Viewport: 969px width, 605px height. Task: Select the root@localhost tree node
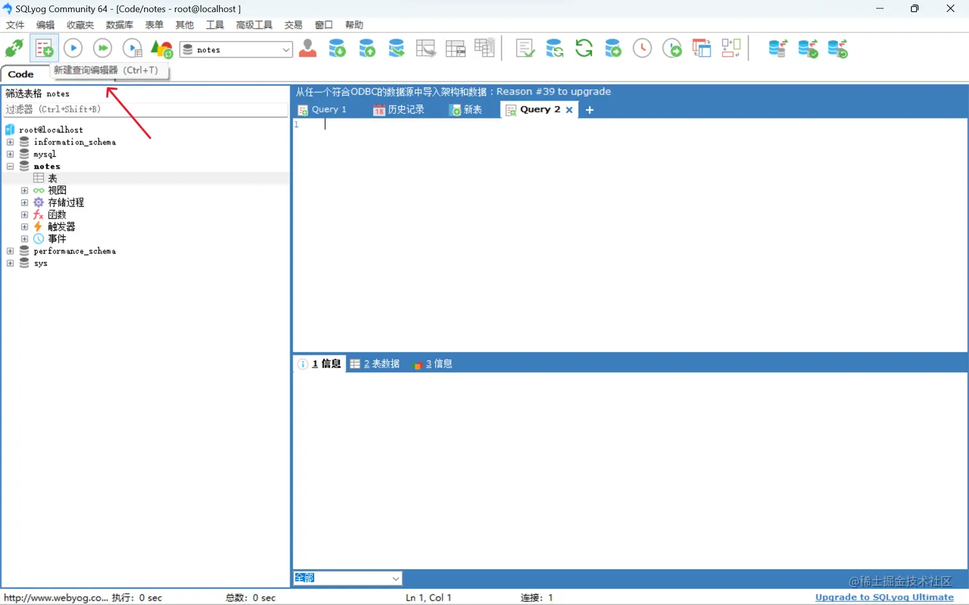coord(51,130)
